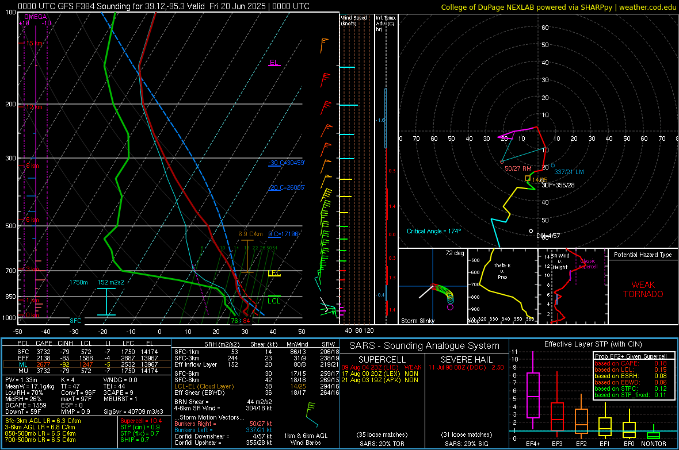
Task: Select the magenta OMEGA label on skew-T
Action: (x=36, y=17)
